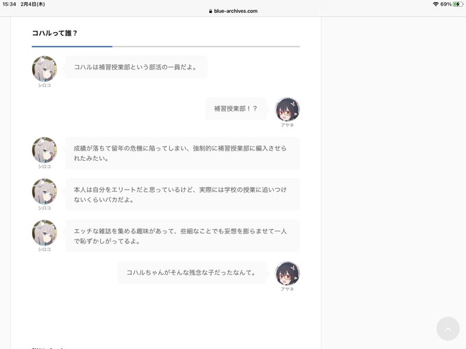Tap the reply コハルちゃんがそんな残念な子だったなんて。
This screenshot has width=466, height=349.
tap(192, 272)
